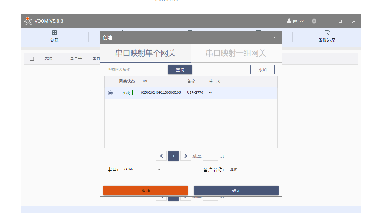The image size is (377, 223).
Task: Click the SN或网关名称 search field
Action: coord(134,69)
